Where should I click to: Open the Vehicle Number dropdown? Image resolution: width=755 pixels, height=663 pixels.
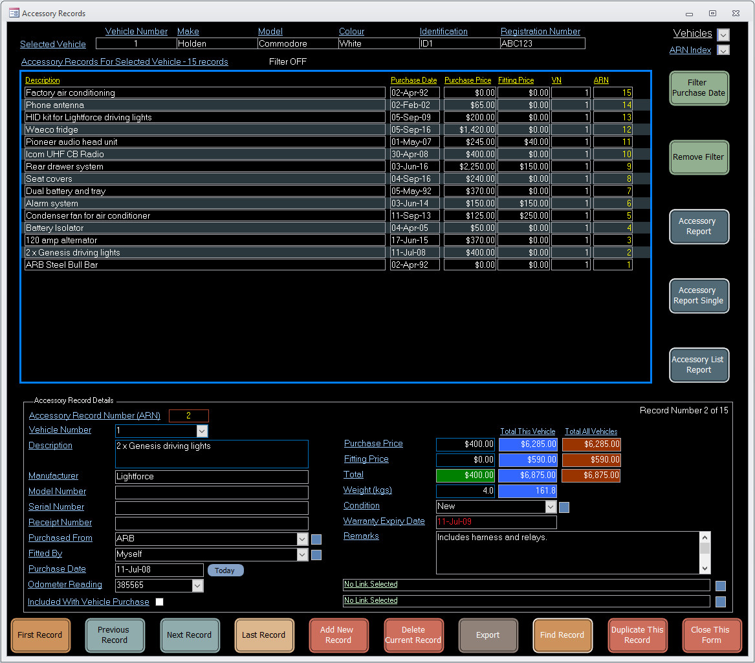coord(201,431)
